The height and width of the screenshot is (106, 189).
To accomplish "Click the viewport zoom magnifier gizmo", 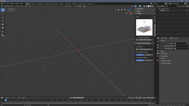I will pos(125,10).
